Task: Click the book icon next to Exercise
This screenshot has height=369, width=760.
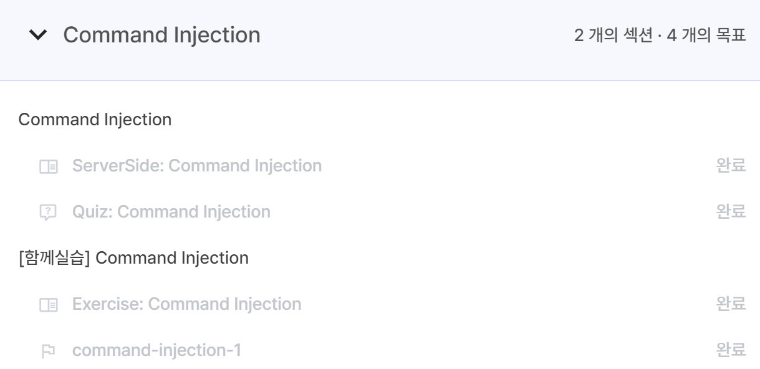Action: [x=47, y=305]
